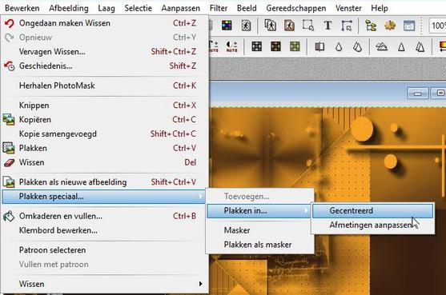Apply the sepia brown grid filter icon

275,46
